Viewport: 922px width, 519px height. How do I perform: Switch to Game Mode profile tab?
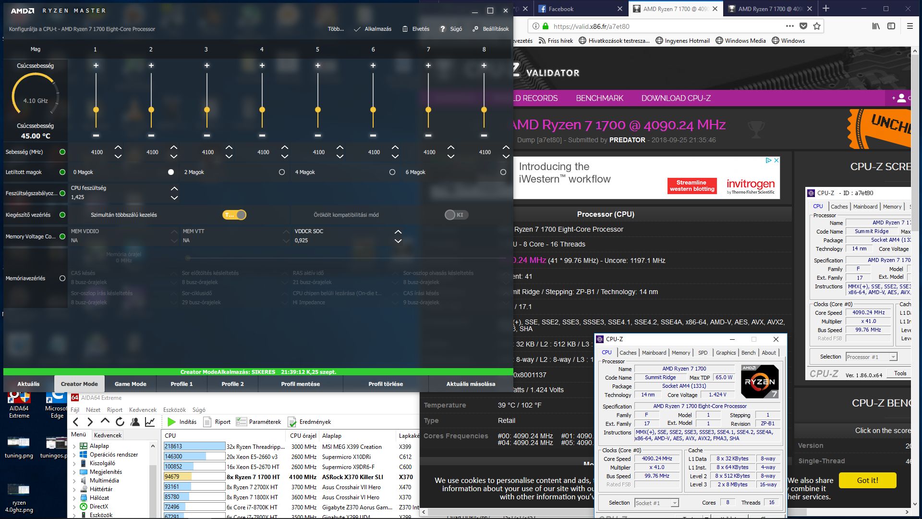(130, 384)
